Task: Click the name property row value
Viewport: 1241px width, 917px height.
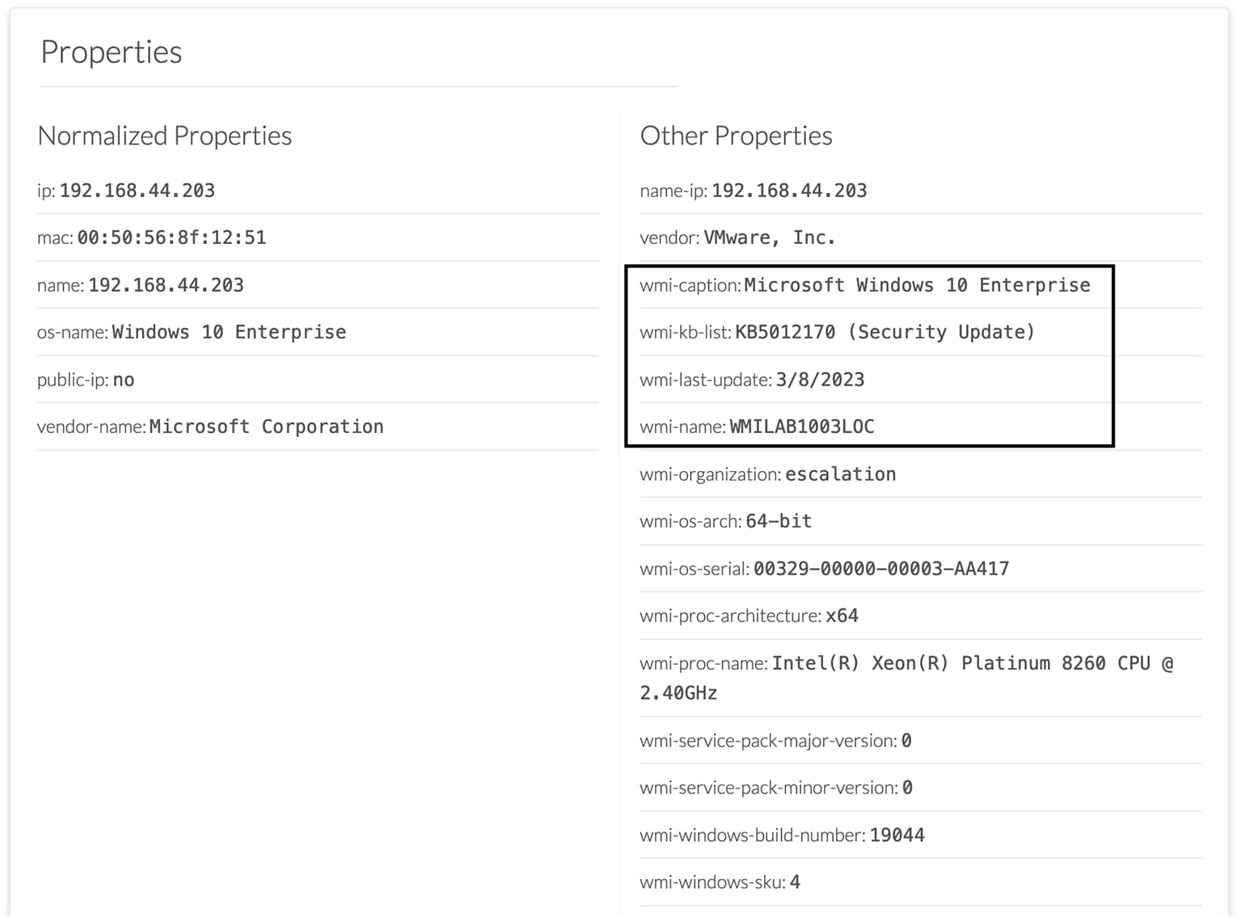Action: (166, 285)
